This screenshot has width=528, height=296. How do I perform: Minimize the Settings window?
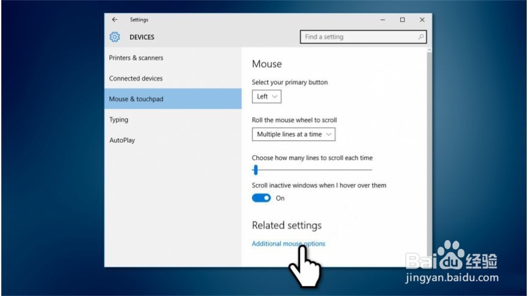(x=383, y=20)
